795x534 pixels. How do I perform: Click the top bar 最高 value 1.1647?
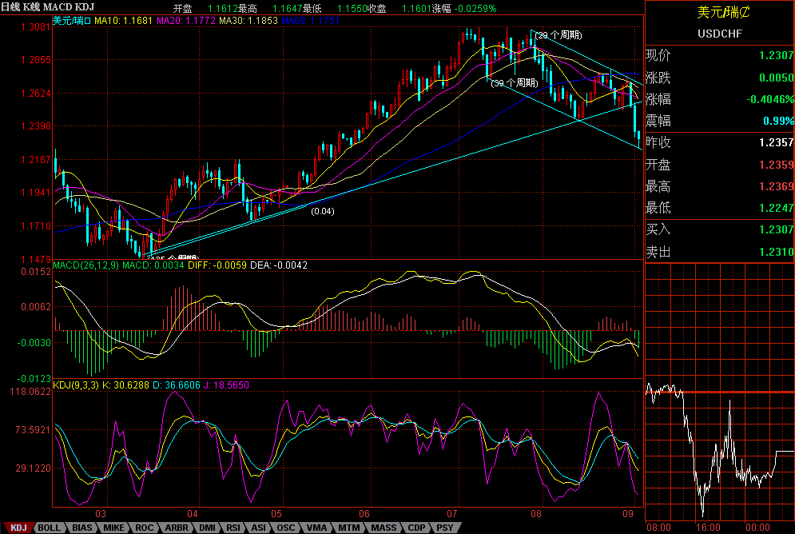tap(287, 9)
